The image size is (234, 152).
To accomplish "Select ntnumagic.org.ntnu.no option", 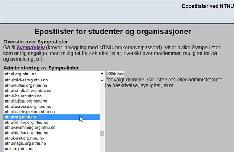I will tap(52, 143).
